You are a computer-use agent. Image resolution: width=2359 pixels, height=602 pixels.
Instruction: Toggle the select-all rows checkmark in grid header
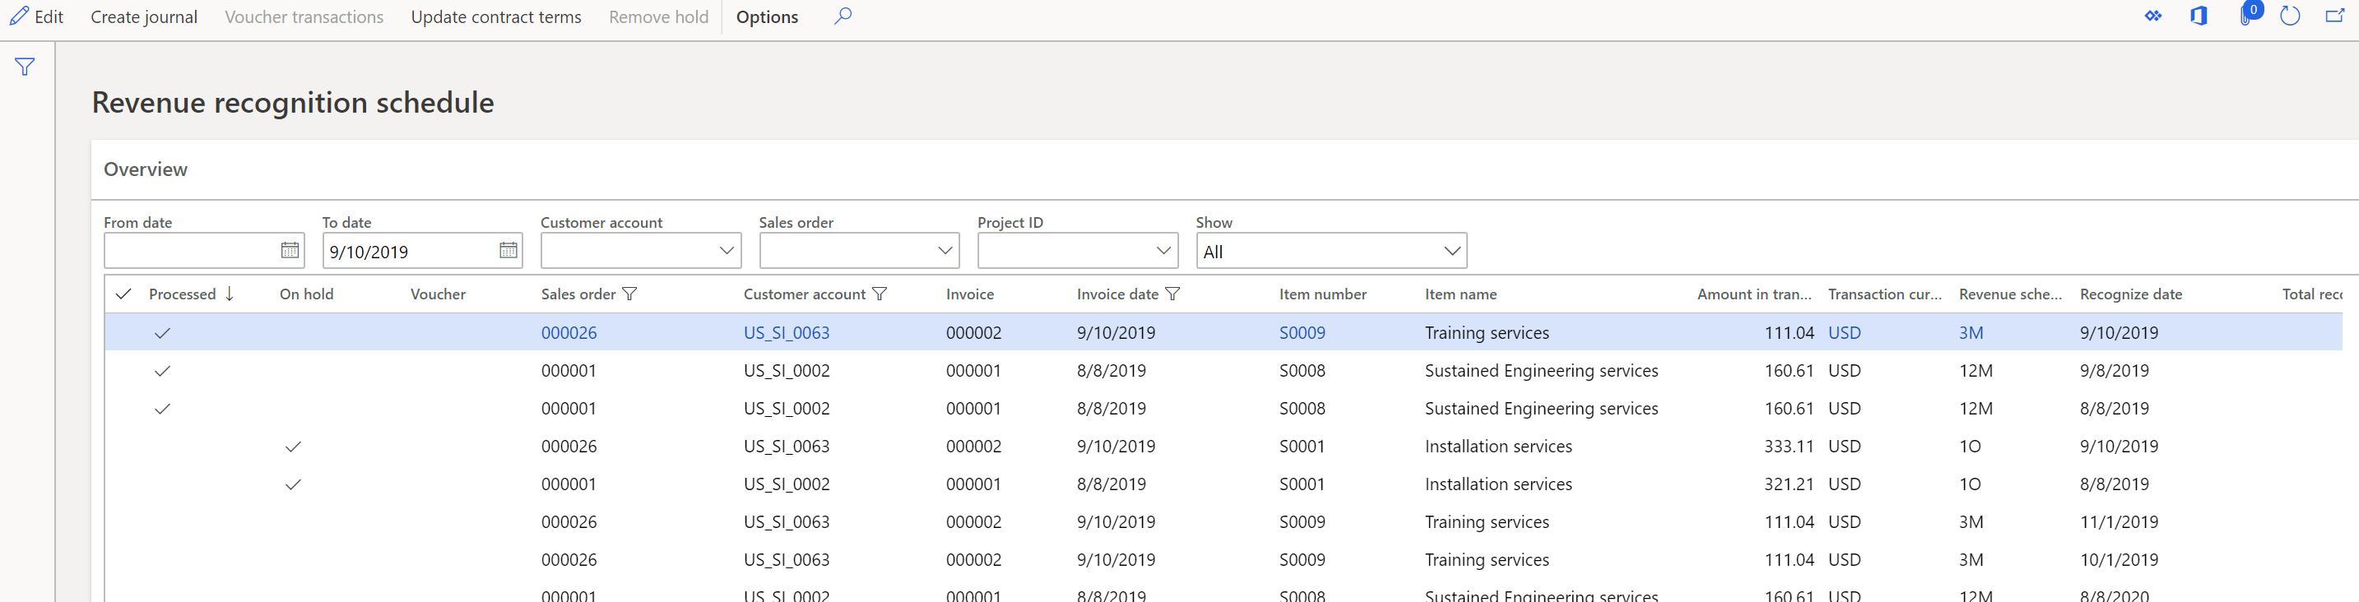pyautogui.click(x=123, y=294)
